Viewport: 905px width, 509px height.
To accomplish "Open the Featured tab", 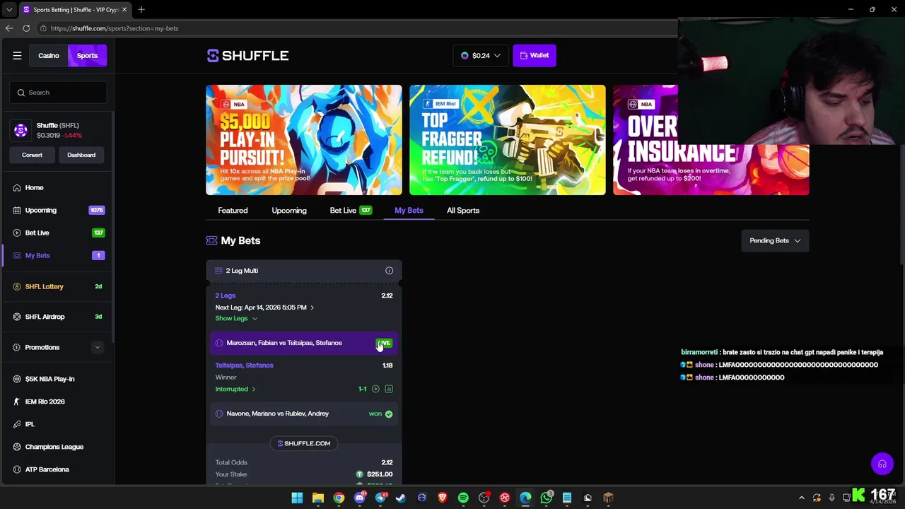I will point(233,210).
